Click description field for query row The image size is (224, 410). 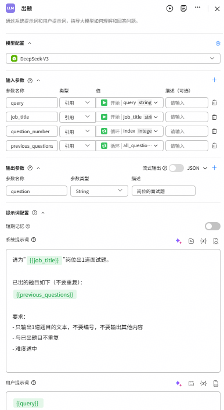click(x=187, y=103)
